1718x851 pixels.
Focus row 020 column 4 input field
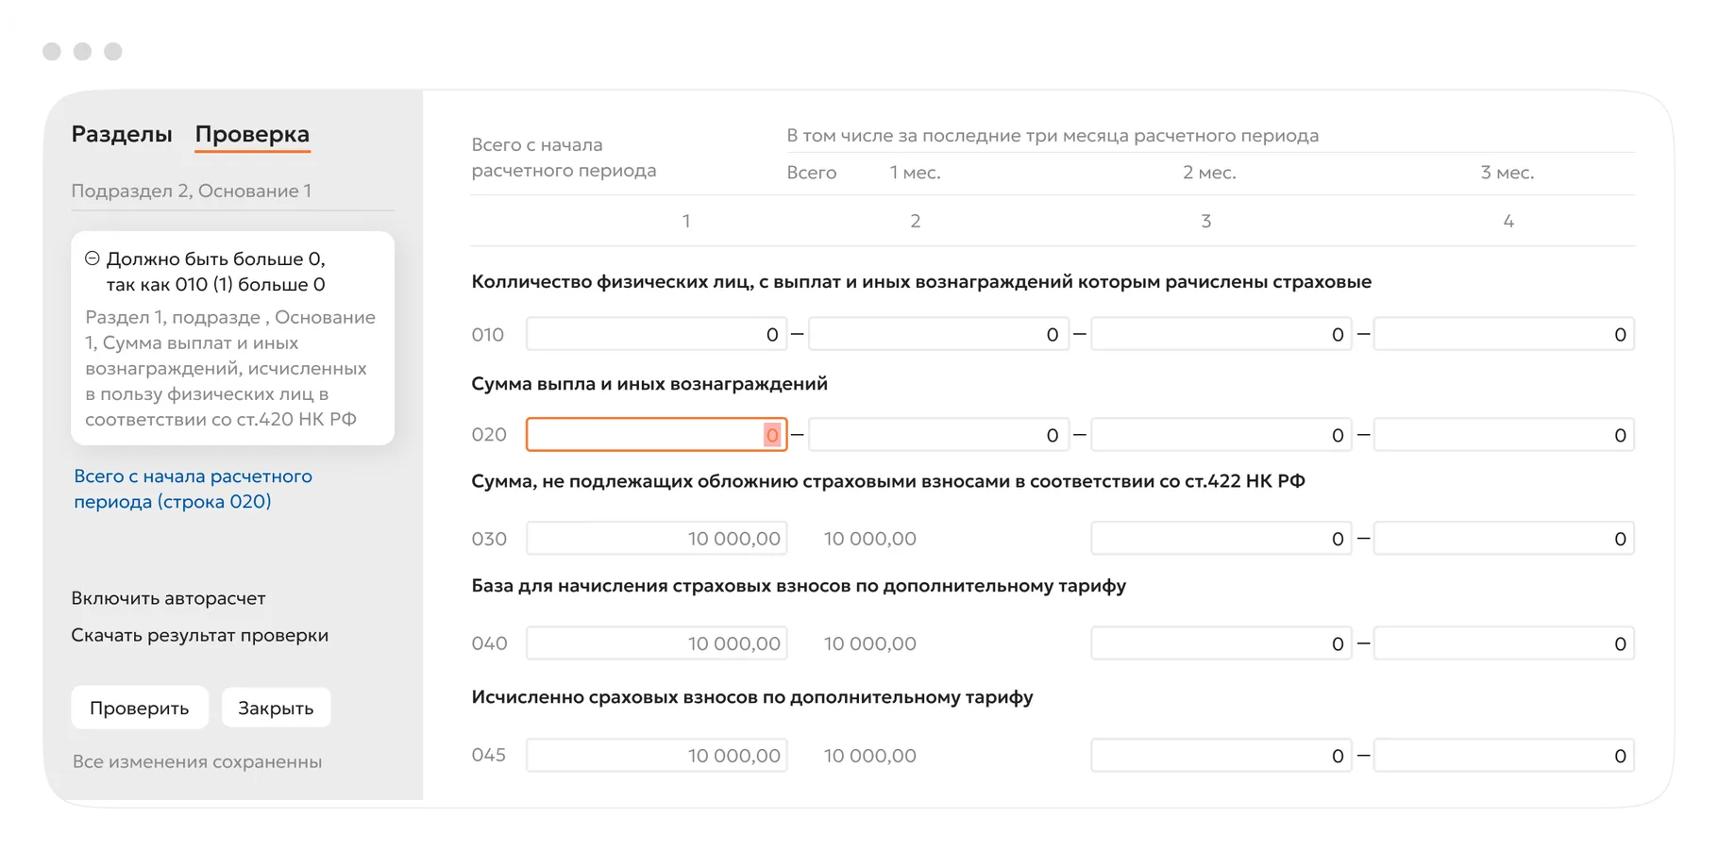click(x=1504, y=435)
